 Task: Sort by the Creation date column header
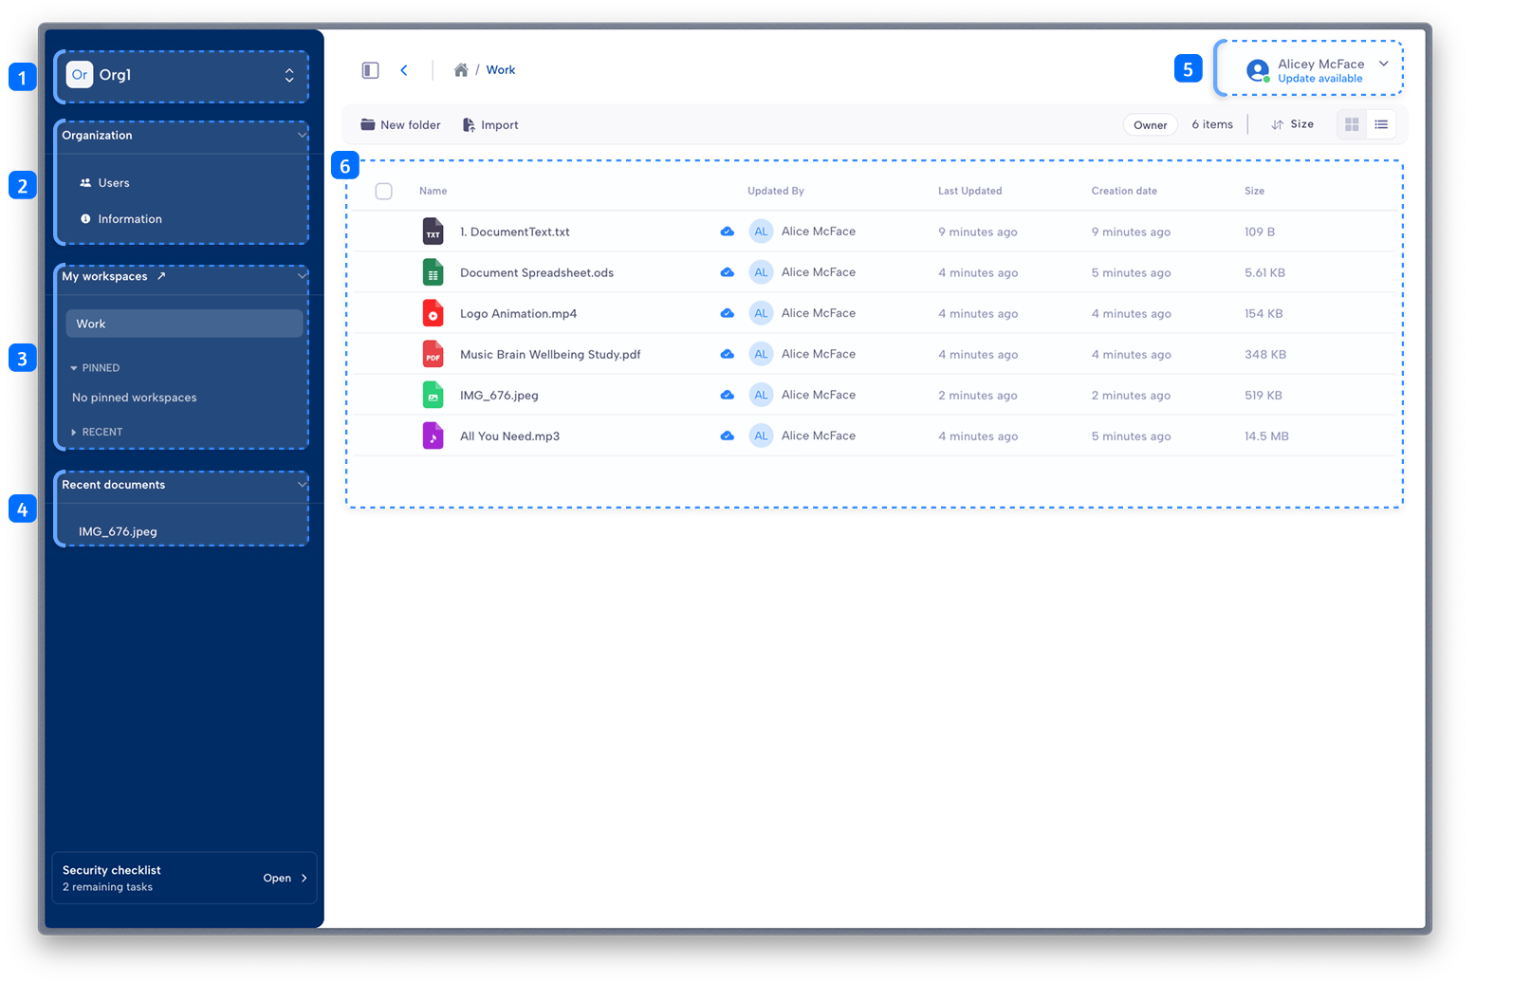pyautogui.click(x=1124, y=192)
